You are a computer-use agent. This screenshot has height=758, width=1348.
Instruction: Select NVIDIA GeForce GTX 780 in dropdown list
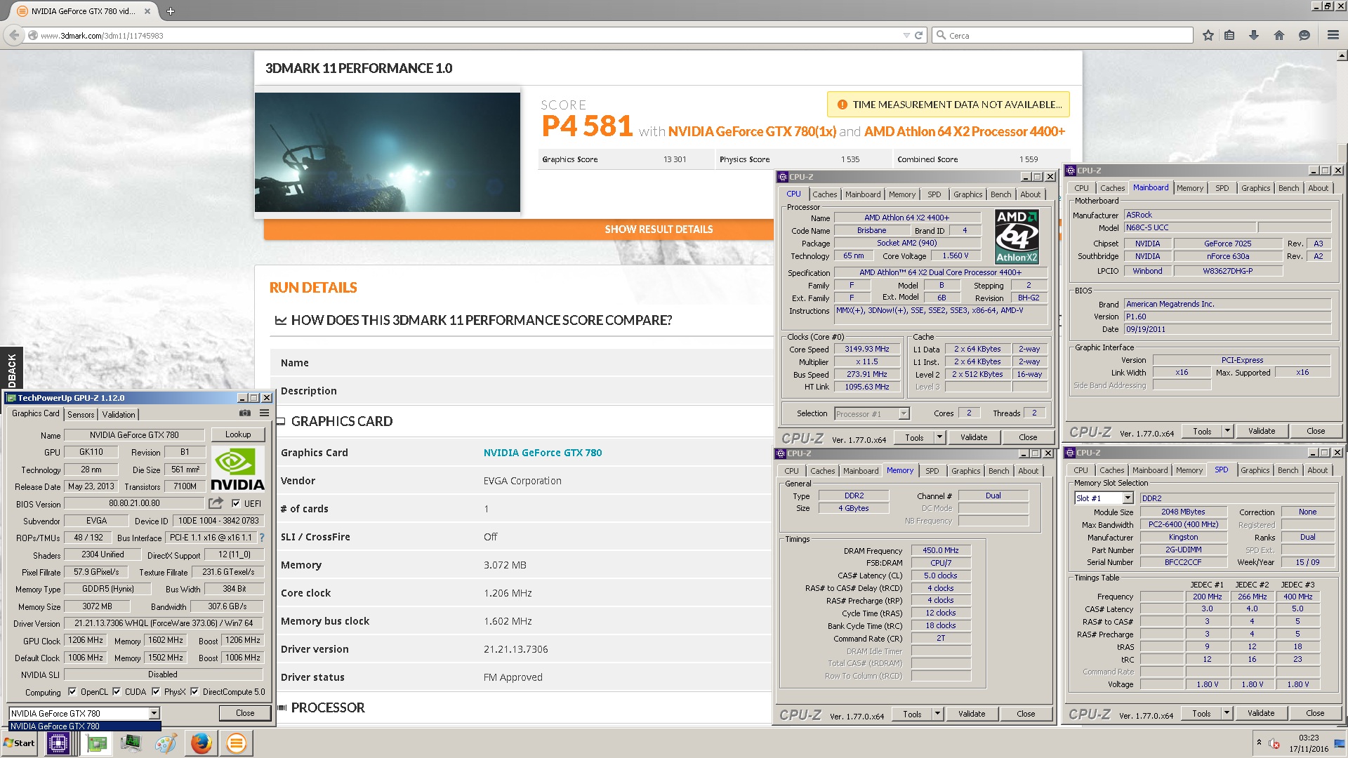coord(85,726)
